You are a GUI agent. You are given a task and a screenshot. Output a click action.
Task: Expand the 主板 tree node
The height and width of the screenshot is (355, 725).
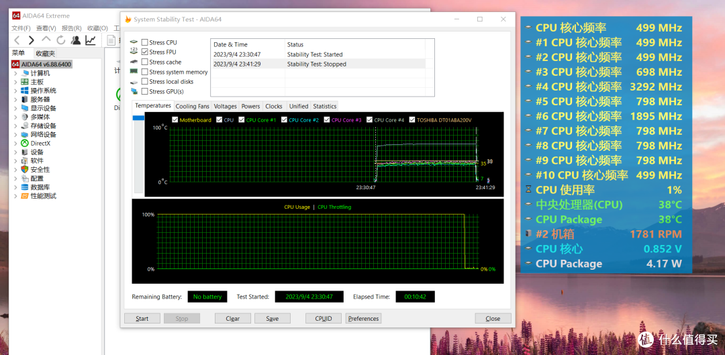tap(15, 83)
